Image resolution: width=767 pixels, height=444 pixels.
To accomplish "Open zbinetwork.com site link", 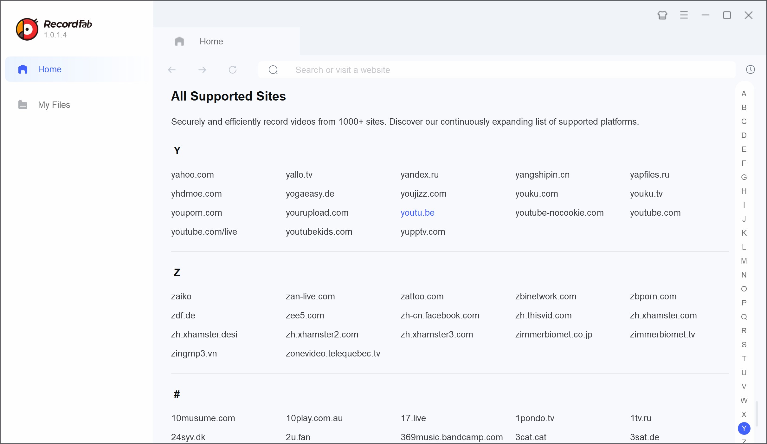I will pos(546,297).
